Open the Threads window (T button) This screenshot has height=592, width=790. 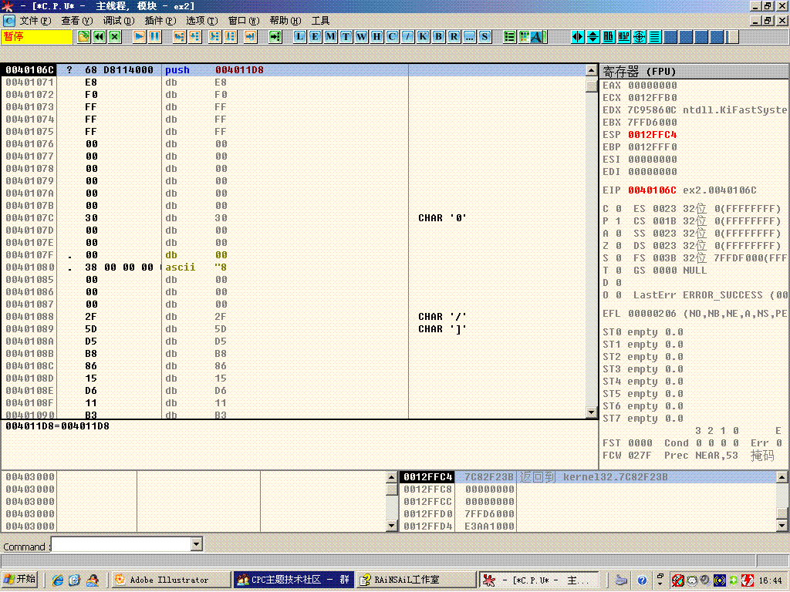pyautogui.click(x=346, y=37)
